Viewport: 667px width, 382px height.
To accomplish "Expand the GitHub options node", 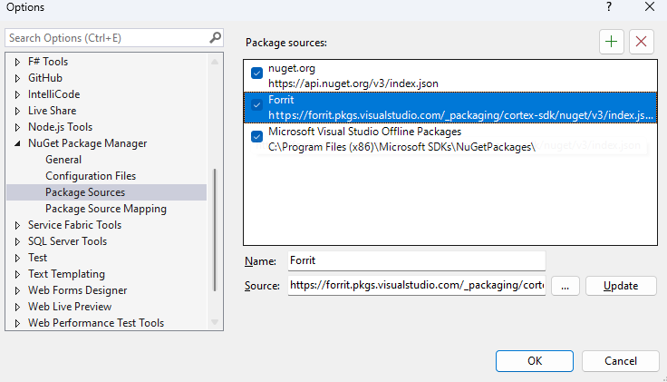I will pyautogui.click(x=17, y=78).
